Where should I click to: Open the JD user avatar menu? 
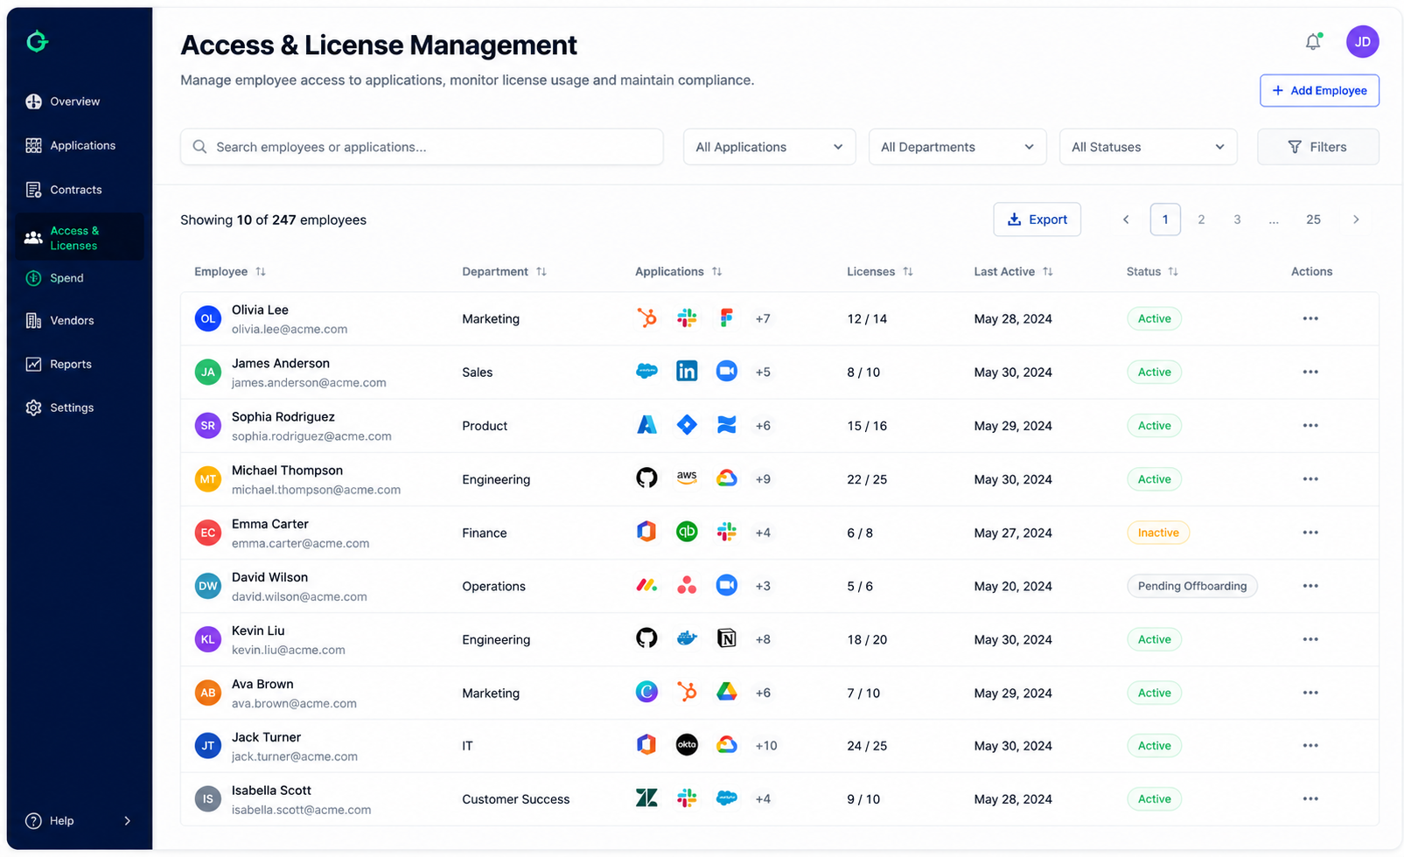pyautogui.click(x=1362, y=41)
